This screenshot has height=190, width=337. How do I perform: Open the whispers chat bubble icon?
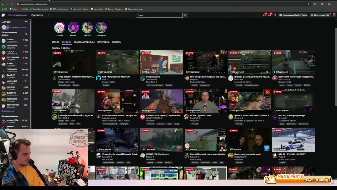click(x=275, y=15)
